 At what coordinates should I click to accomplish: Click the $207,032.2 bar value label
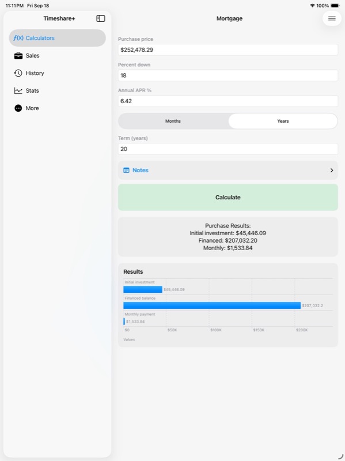pos(312,305)
